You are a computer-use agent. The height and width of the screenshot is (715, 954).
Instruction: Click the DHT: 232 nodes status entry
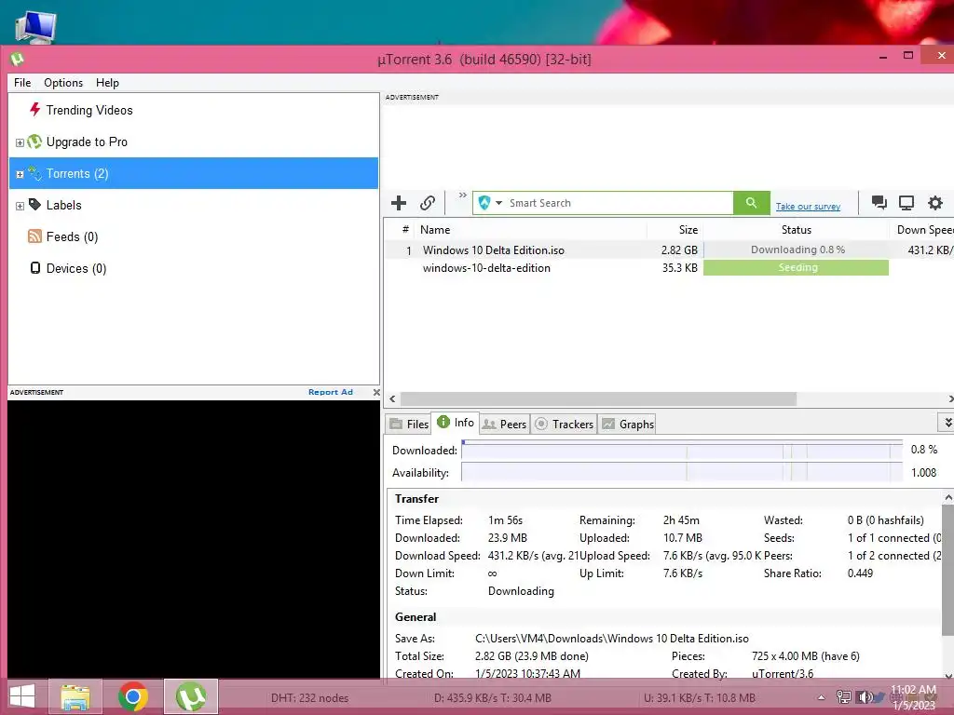pos(309,698)
